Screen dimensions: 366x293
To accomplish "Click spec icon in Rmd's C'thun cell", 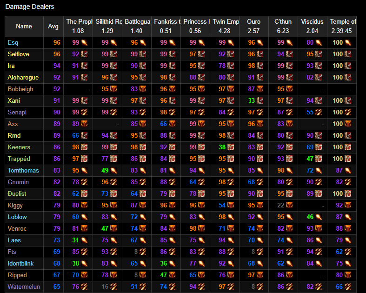I will (289, 135).
